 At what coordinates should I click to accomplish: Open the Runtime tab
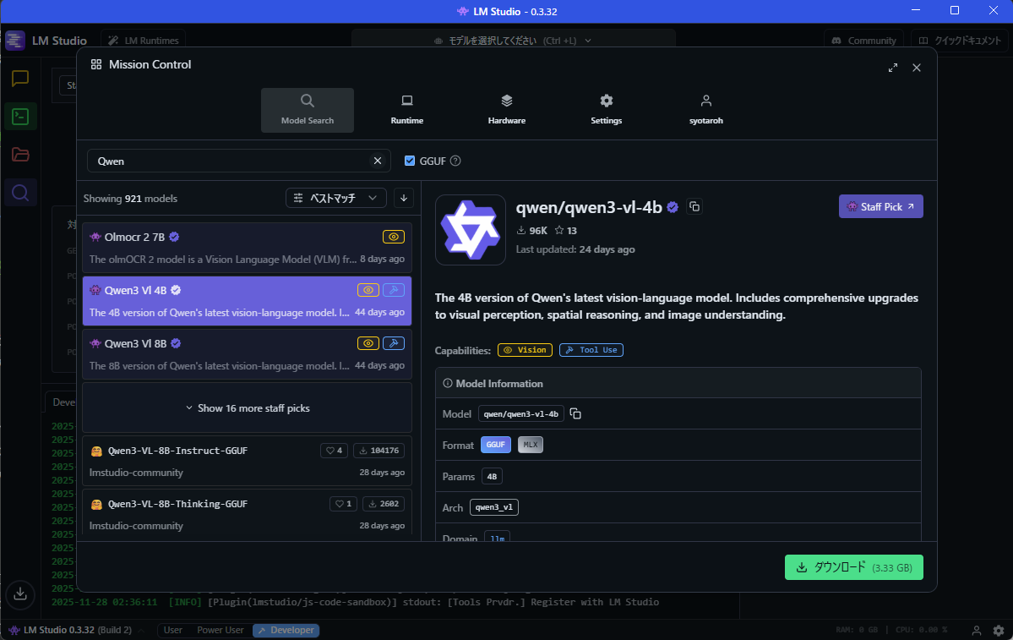tap(407, 110)
